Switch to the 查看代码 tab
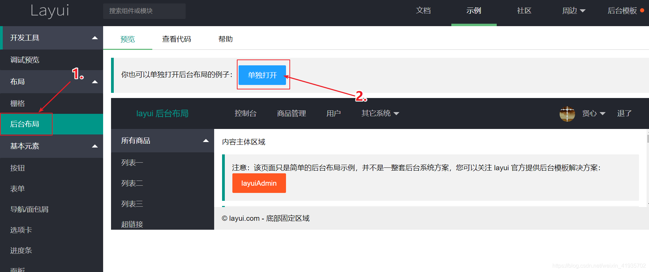 pyautogui.click(x=176, y=39)
